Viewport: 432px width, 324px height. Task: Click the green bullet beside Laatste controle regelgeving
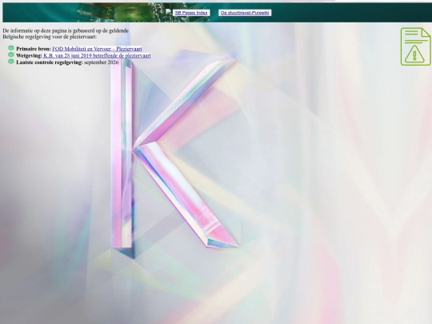tap(11, 62)
